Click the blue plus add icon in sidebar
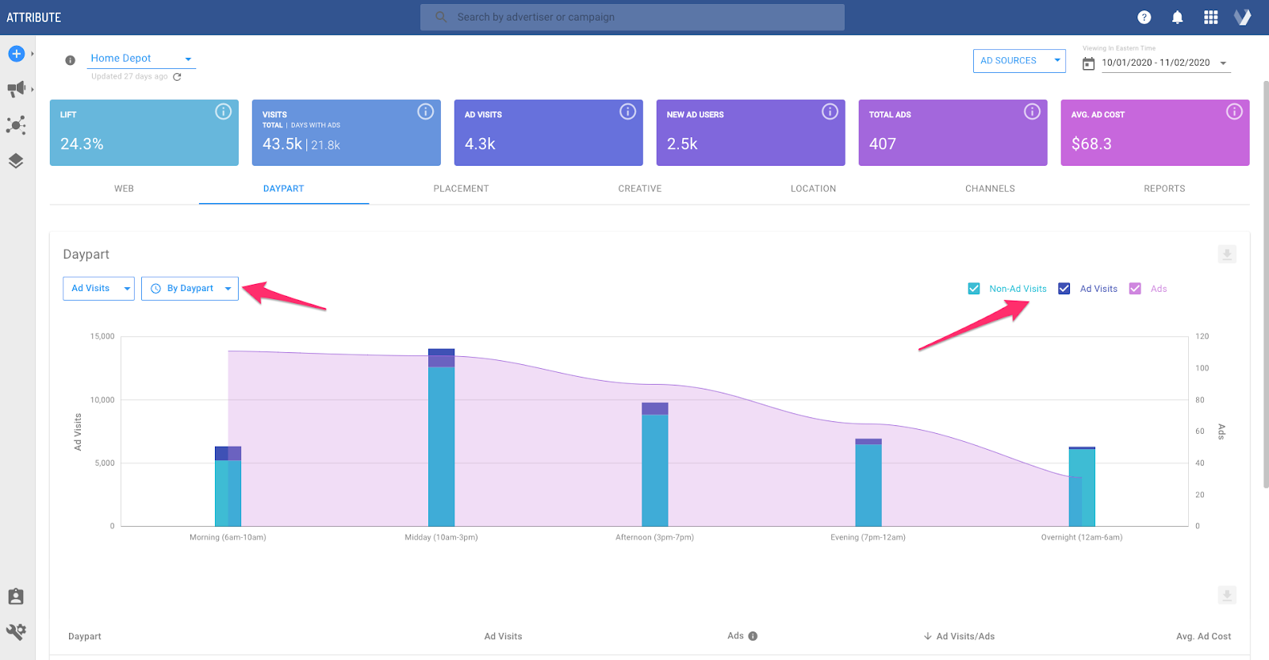1269x660 pixels. pyautogui.click(x=16, y=54)
